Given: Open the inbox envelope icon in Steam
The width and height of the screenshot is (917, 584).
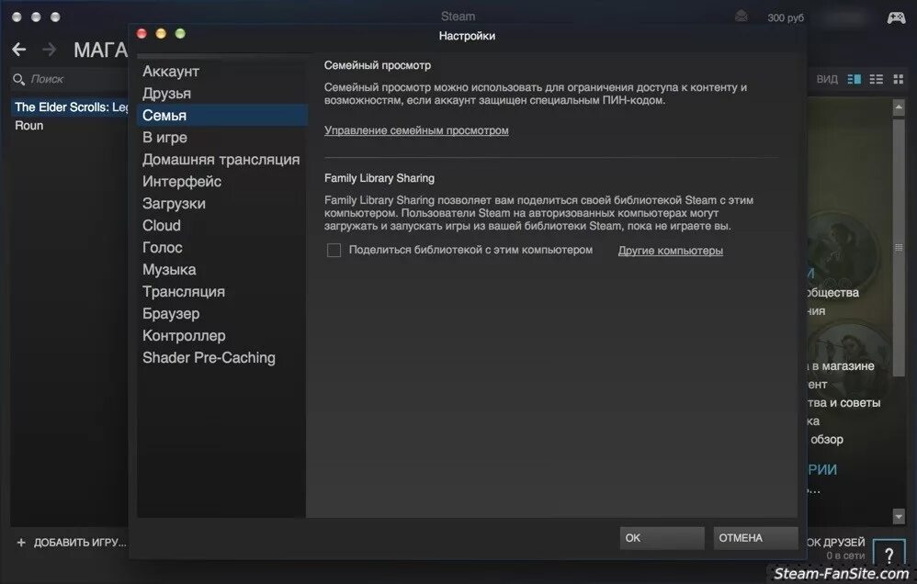Looking at the screenshot, I should click(741, 17).
